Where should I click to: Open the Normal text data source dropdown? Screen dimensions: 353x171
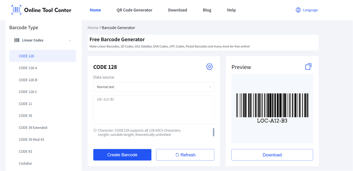[154, 87]
